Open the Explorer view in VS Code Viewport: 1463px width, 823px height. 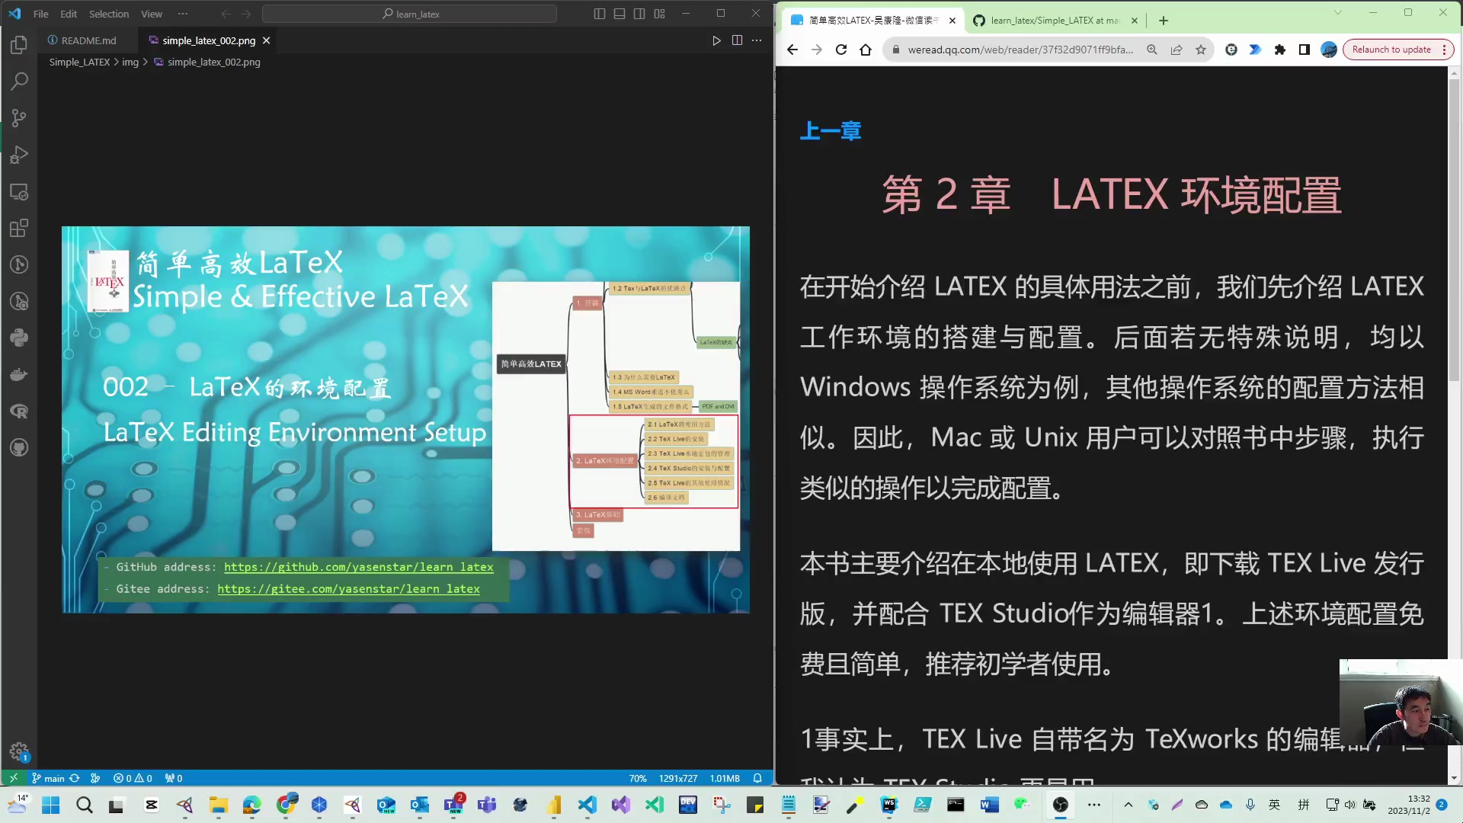tap(19, 44)
